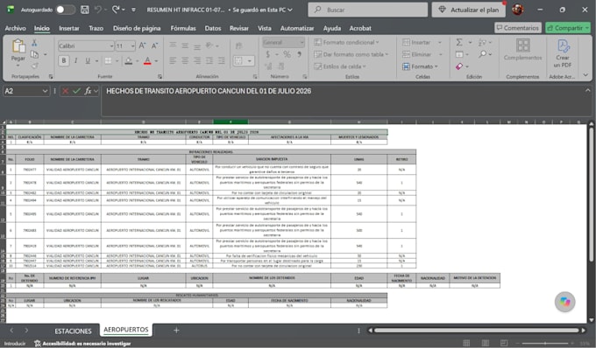Click the Save (diskette) icon

coord(85,10)
